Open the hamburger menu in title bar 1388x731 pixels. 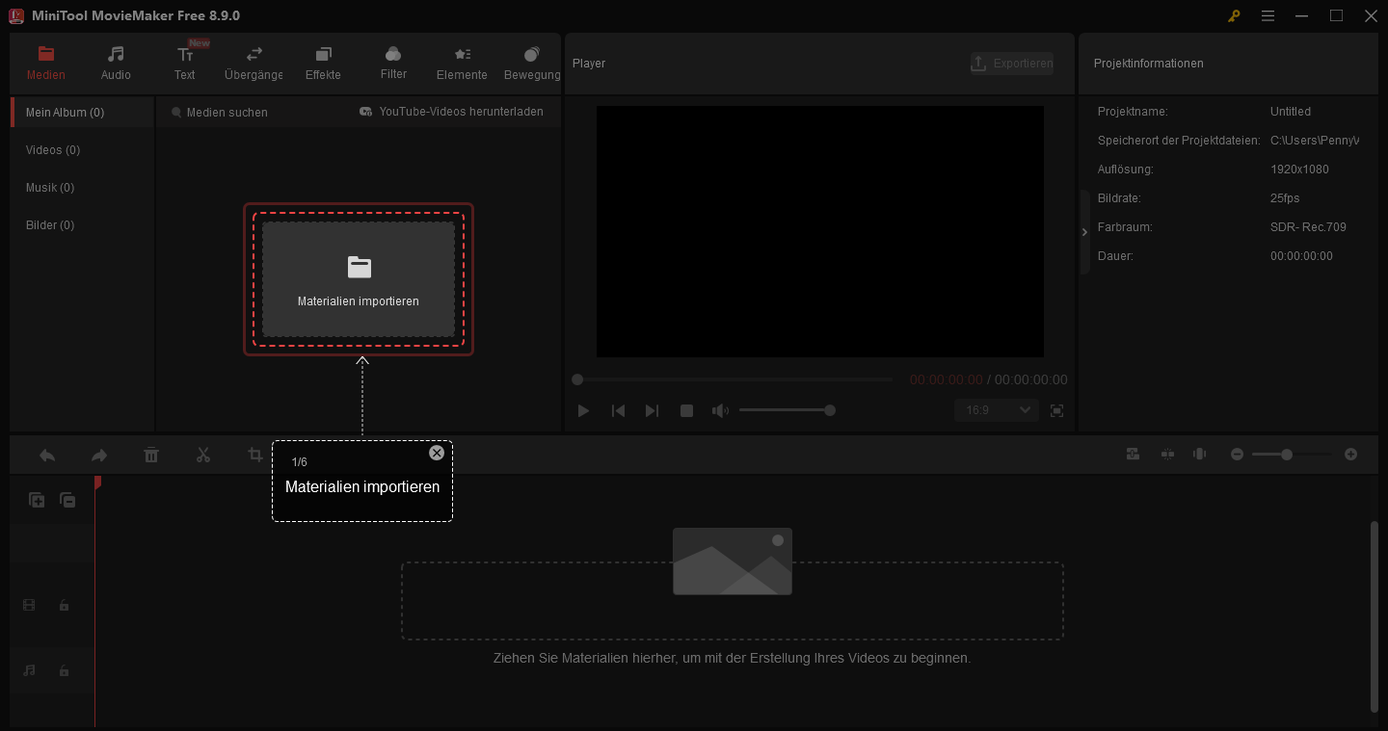click(1268, 15)
